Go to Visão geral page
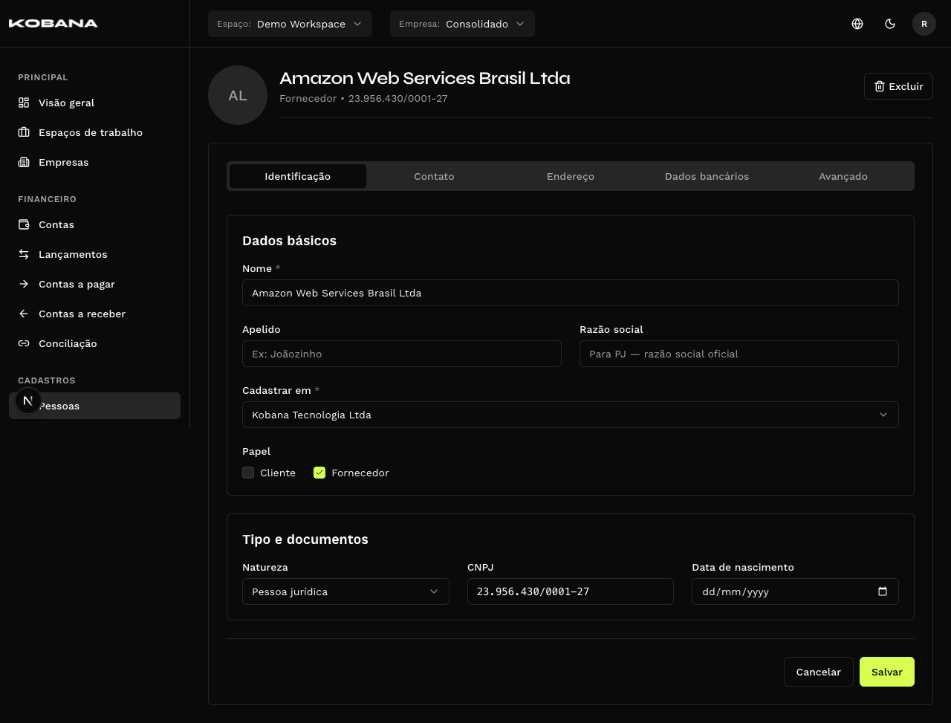This screenshot has width=951, height=723. 94,103
